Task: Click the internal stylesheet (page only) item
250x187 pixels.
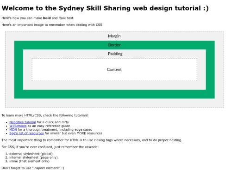Action: 33,157
